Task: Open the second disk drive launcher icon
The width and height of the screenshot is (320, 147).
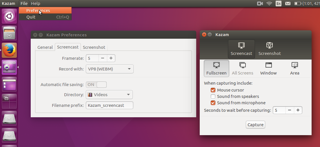Action: coord(9,136)
